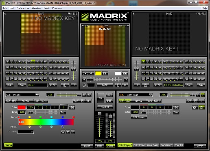Toggle the Map button in the Plasma toolbar
The image size is (210, 151).
click(x=14, y=101)
